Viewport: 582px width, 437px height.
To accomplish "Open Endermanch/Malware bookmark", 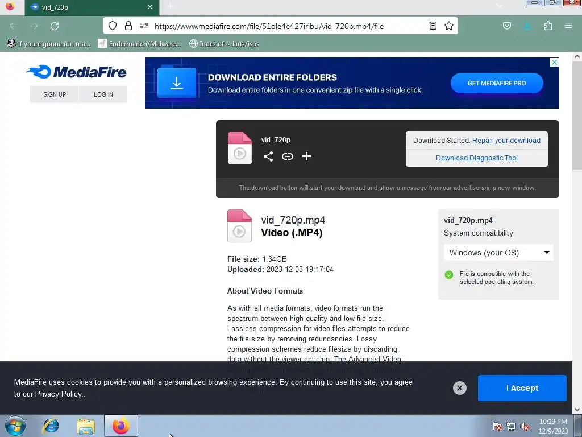I will 140,43.
